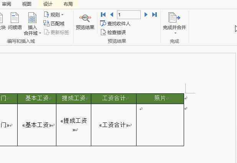Image resolution: width=237 pixels, height=163 pixels.
Task: Expand the 完成并合并 dropdown arrow
Action: click(175, 33)
